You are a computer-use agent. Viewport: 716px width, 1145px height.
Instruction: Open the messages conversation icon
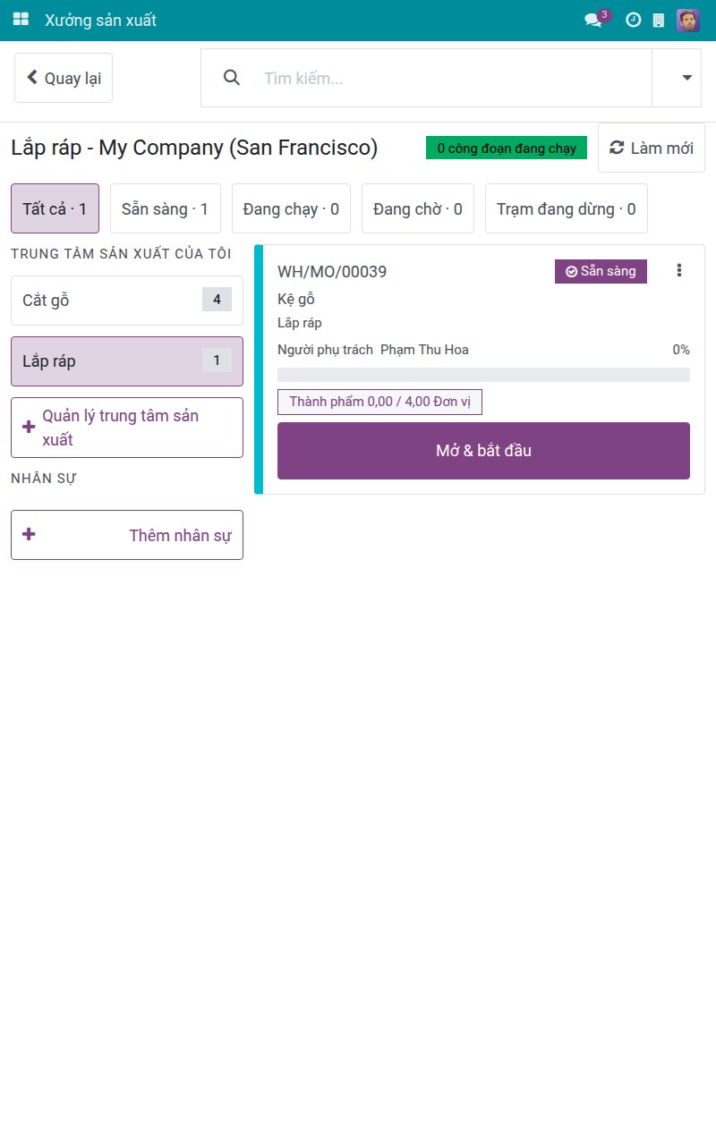click(x=593, y=20)
